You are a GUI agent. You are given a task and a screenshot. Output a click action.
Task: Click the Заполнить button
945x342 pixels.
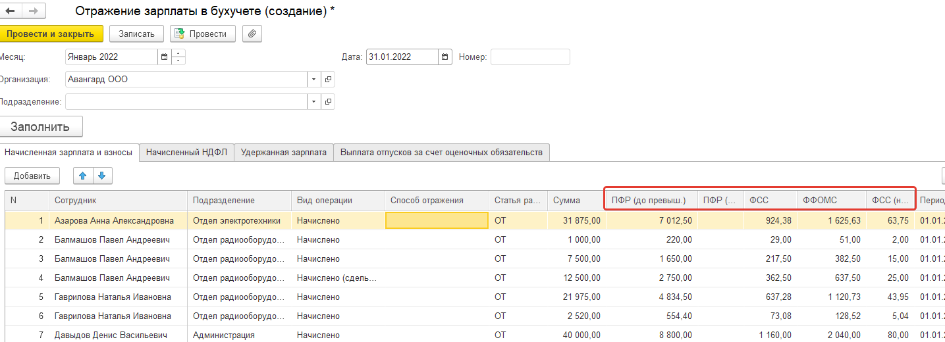pos(41,126)
